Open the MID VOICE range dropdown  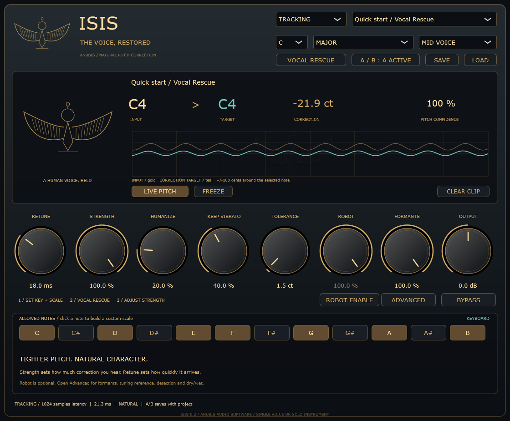(x=458, y=42)
